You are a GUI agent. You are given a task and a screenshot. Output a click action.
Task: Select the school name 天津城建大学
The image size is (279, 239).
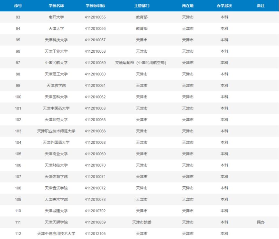tap(56, 211)
